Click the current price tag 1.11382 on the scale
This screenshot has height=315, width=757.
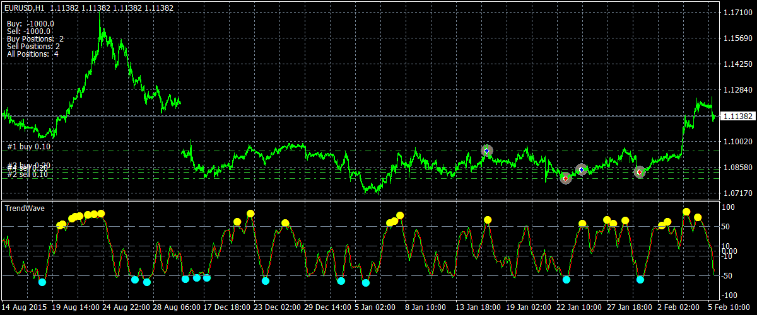(x=738, y=116)
